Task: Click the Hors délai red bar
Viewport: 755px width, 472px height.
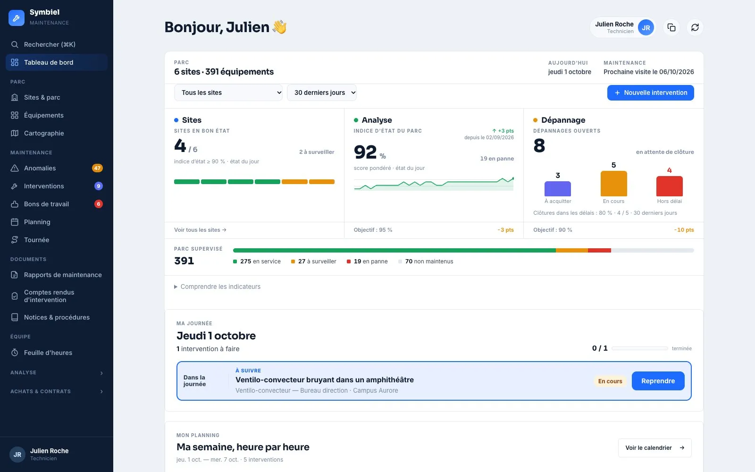Action: tap(669, 186)
